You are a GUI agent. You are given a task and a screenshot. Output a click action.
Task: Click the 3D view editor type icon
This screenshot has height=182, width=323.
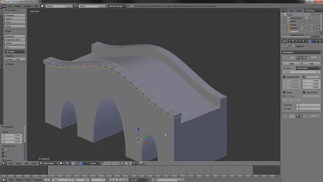(4, 163)
